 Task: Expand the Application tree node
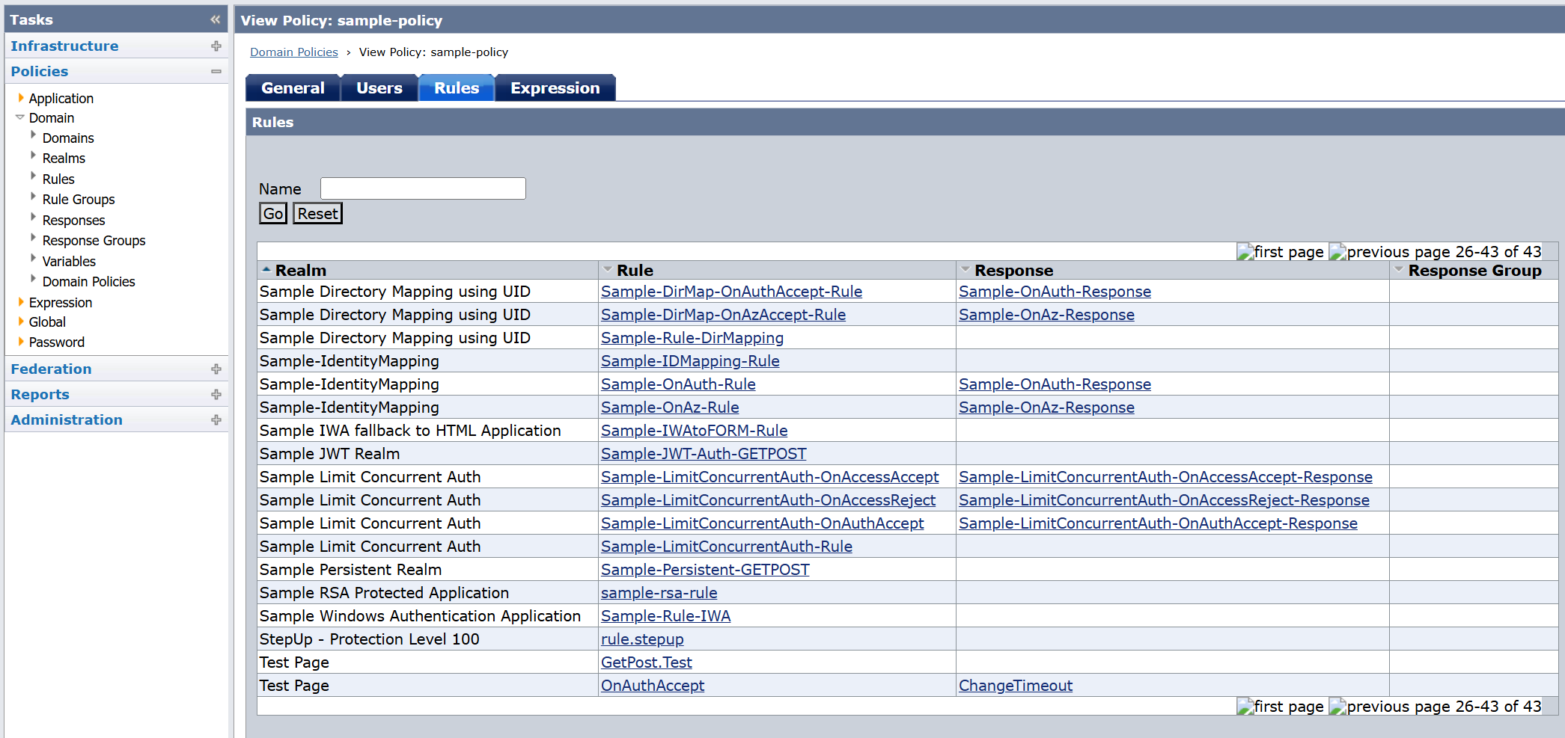tap(21, 98)
